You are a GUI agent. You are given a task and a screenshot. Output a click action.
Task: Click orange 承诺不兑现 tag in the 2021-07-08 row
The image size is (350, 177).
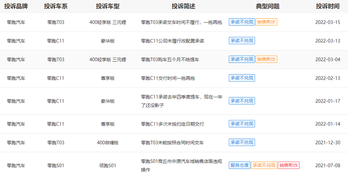tap(264, 165)
